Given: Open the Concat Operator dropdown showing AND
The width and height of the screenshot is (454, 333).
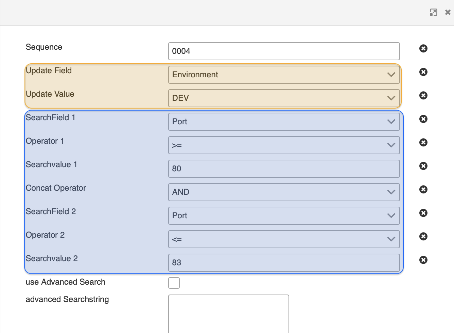Looking at the screenshot, I should pyautogui.click(x=284, y=192).
